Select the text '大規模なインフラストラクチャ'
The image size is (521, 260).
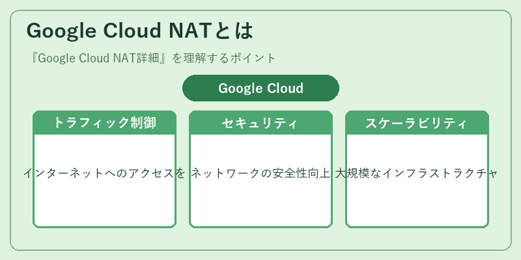coord(416,173)
